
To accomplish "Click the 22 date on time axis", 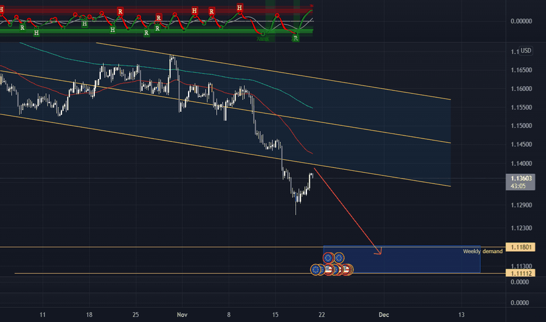I will [322, 315].
